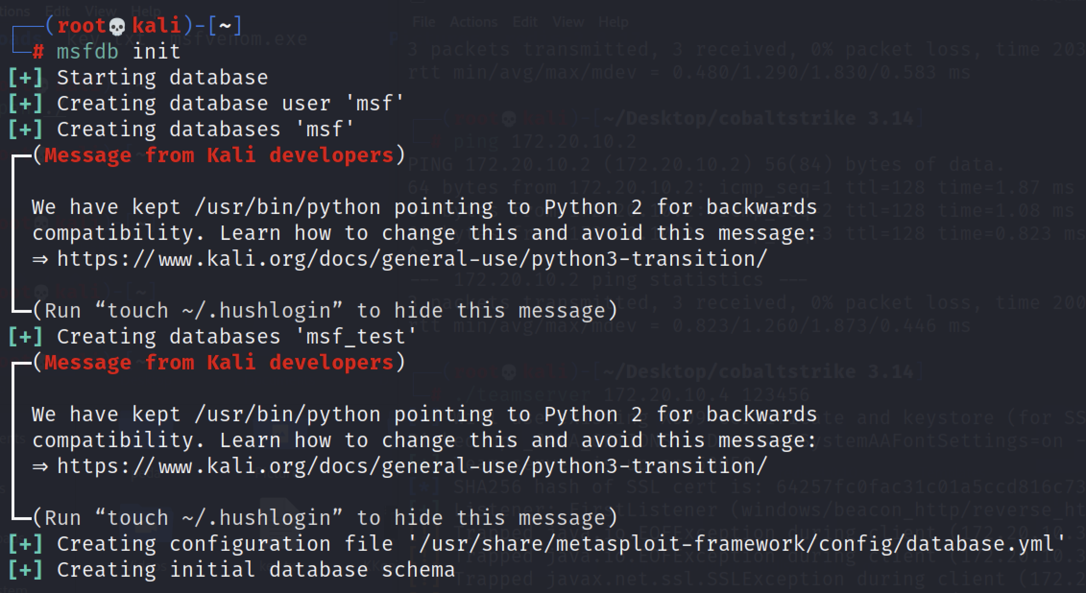Viewport: 1086px width, 593px height.
Task: Click the database.yml config file path
Action: [x=737, y=544]
